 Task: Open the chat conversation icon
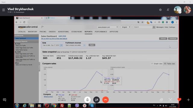click(x=5, y=100)
